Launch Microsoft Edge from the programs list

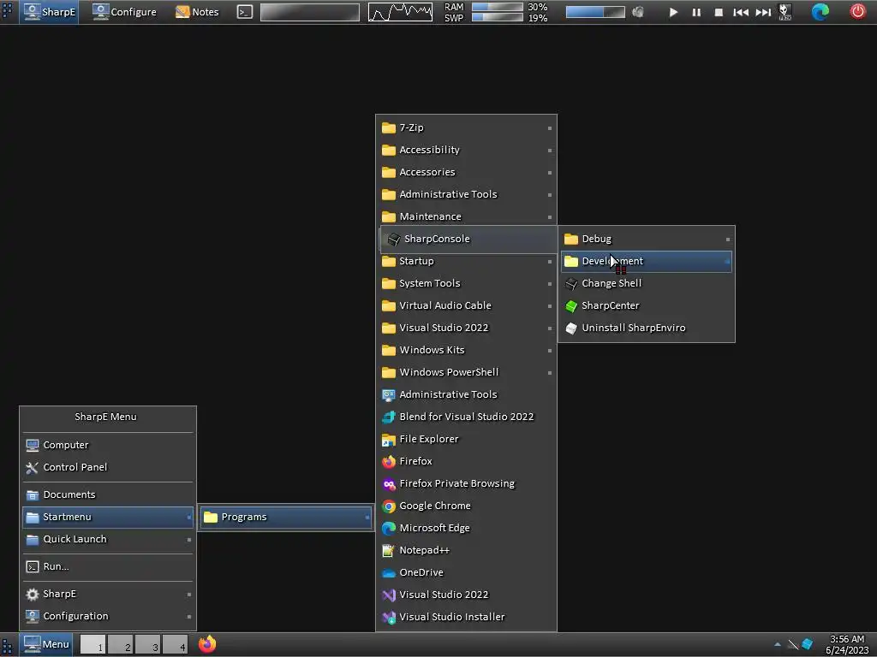(467, 529)
